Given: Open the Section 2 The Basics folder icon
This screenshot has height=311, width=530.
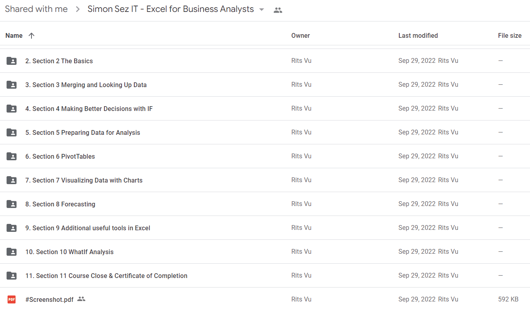Looking at the screenshot, I should (12, 61).
